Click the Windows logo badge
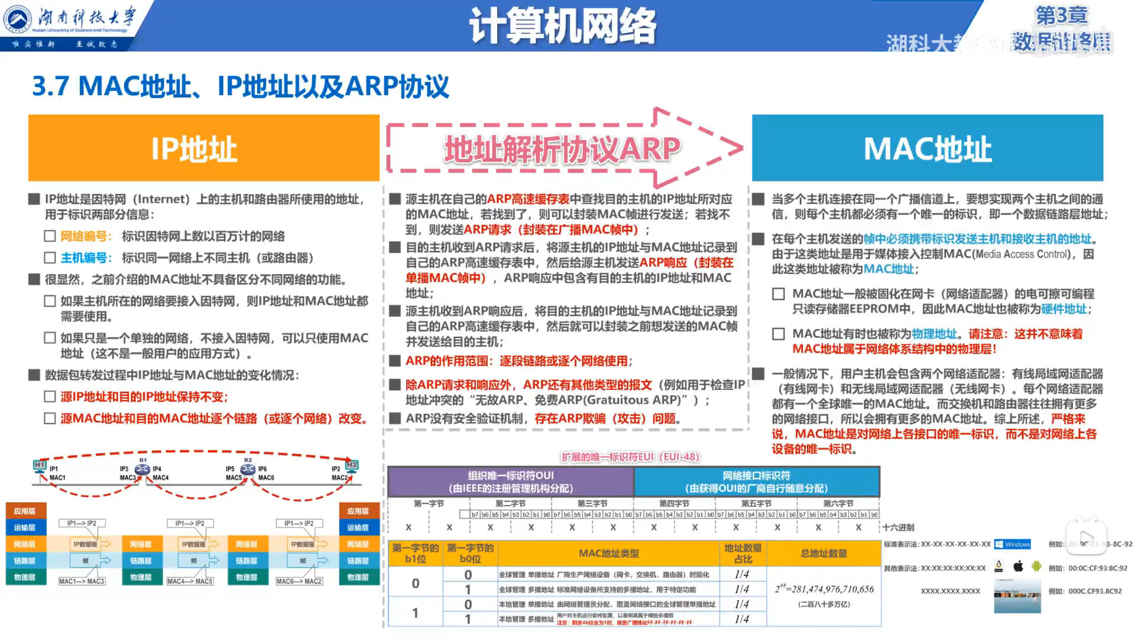This screenshot has width=1135, height=638. [x=1013, y=544]
